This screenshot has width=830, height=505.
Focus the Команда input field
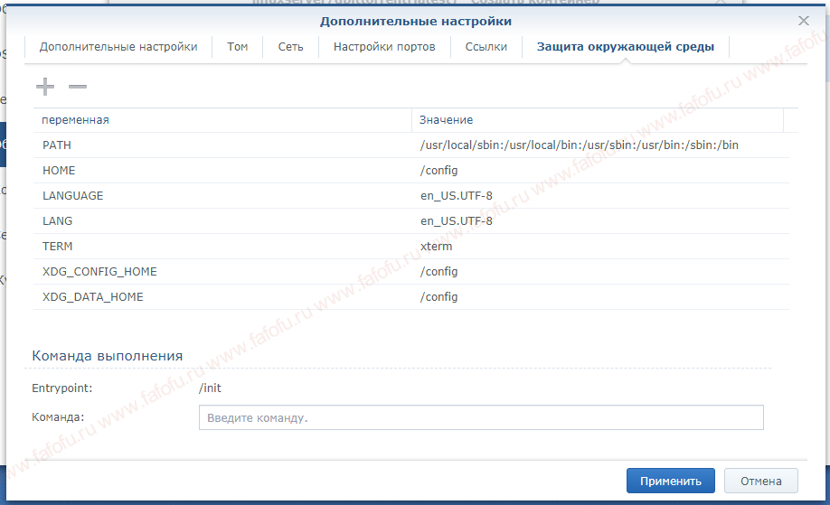click(x=481, y=417)
